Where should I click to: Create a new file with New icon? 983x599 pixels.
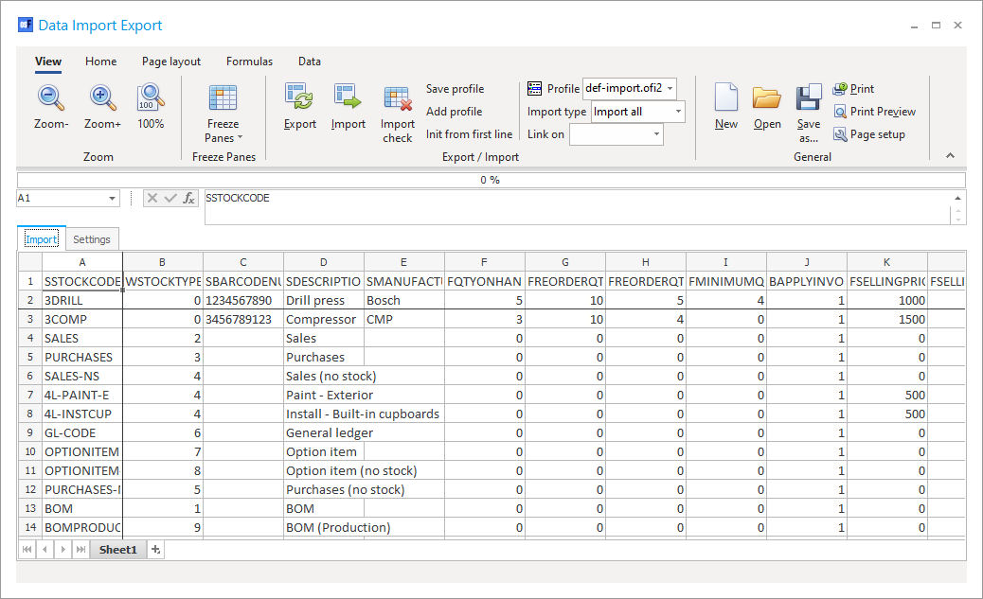tap(726, 98)
